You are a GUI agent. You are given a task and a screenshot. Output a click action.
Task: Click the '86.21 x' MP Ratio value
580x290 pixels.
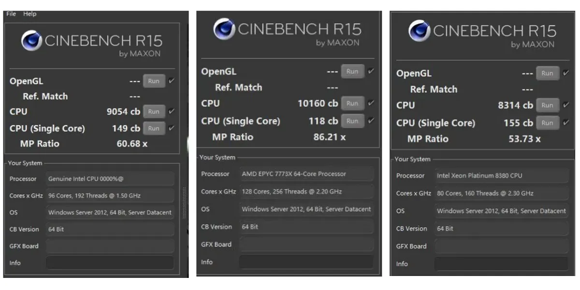tap(330, 137)
